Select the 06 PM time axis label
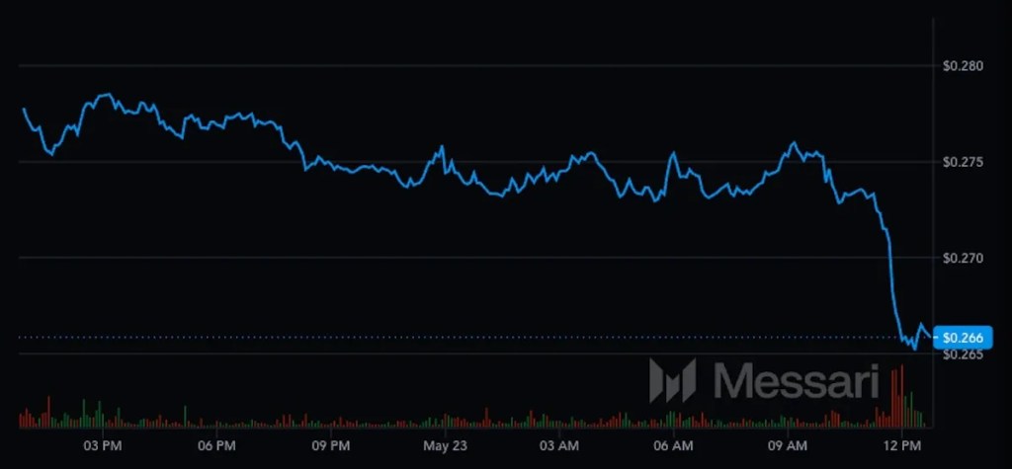This screenshot has width=1012, height=469. click(216, 446)
